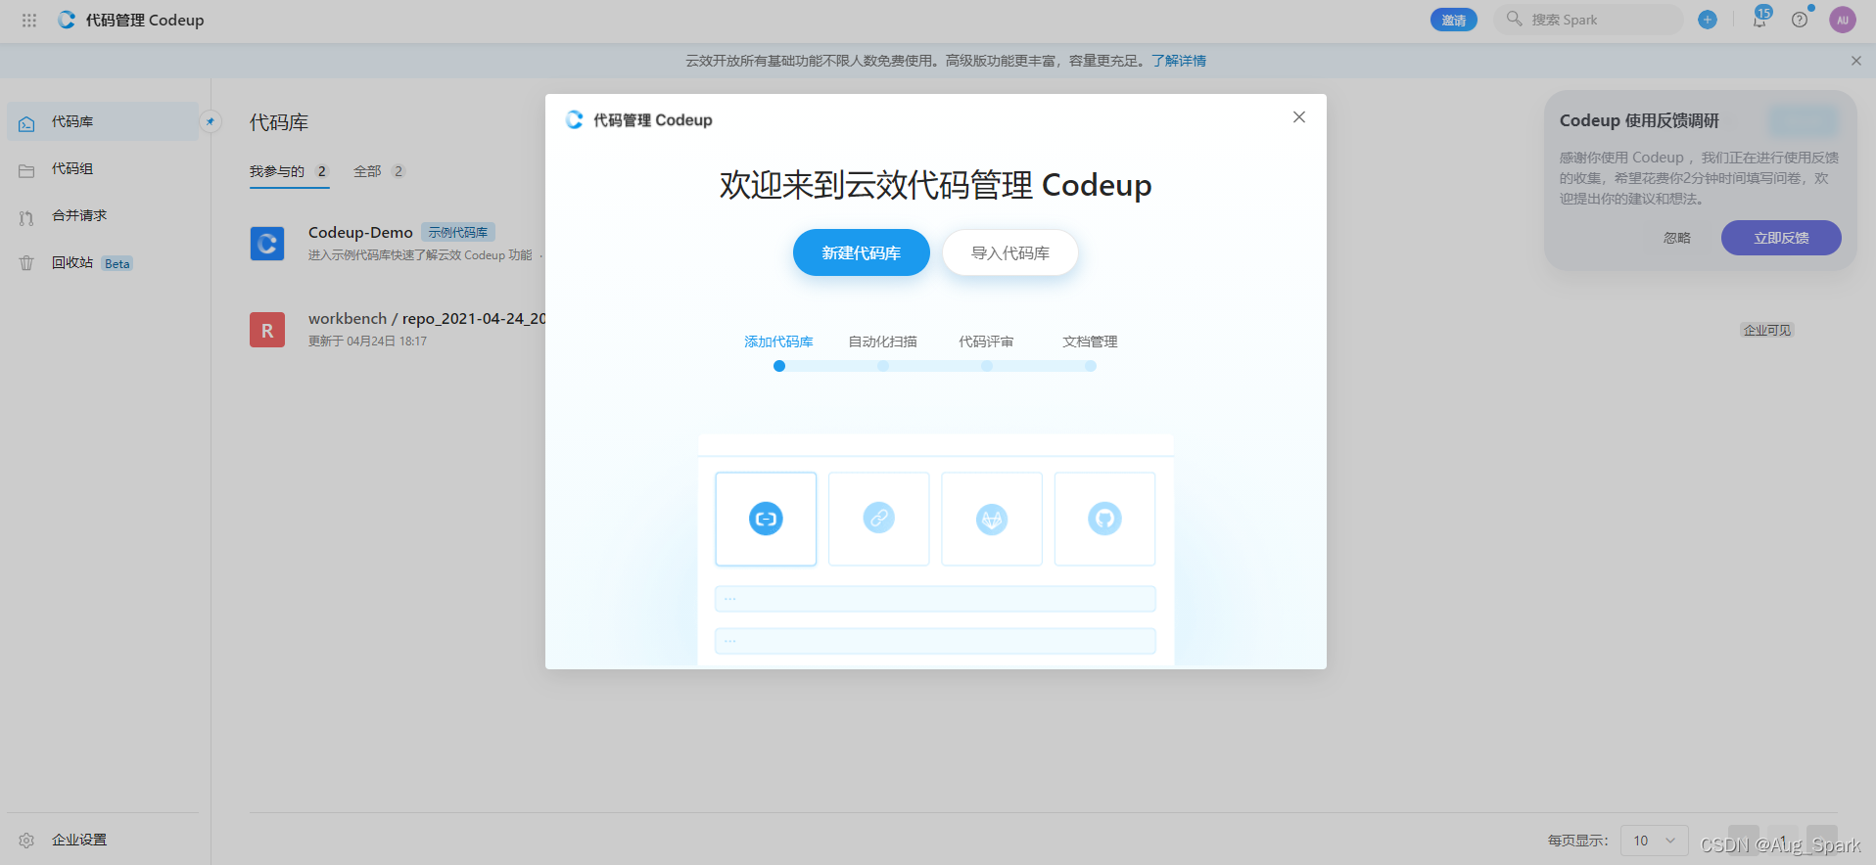This screenshot has height=865, width=1876.
Task: Click the Codeup-Demo repository avatar
Action: pos(267,243)
